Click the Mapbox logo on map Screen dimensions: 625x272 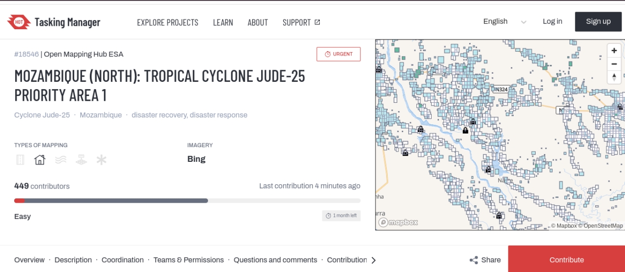pyautogui.click(x=398, y=222)
